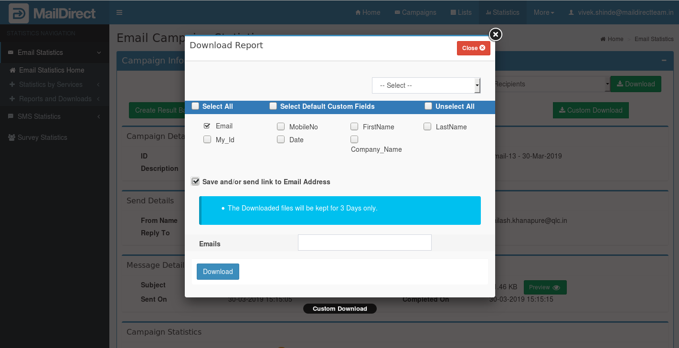Click the green Download button with arrow icon
The height and width of the screenshot is (348, 679).
[x=636, y=84]
